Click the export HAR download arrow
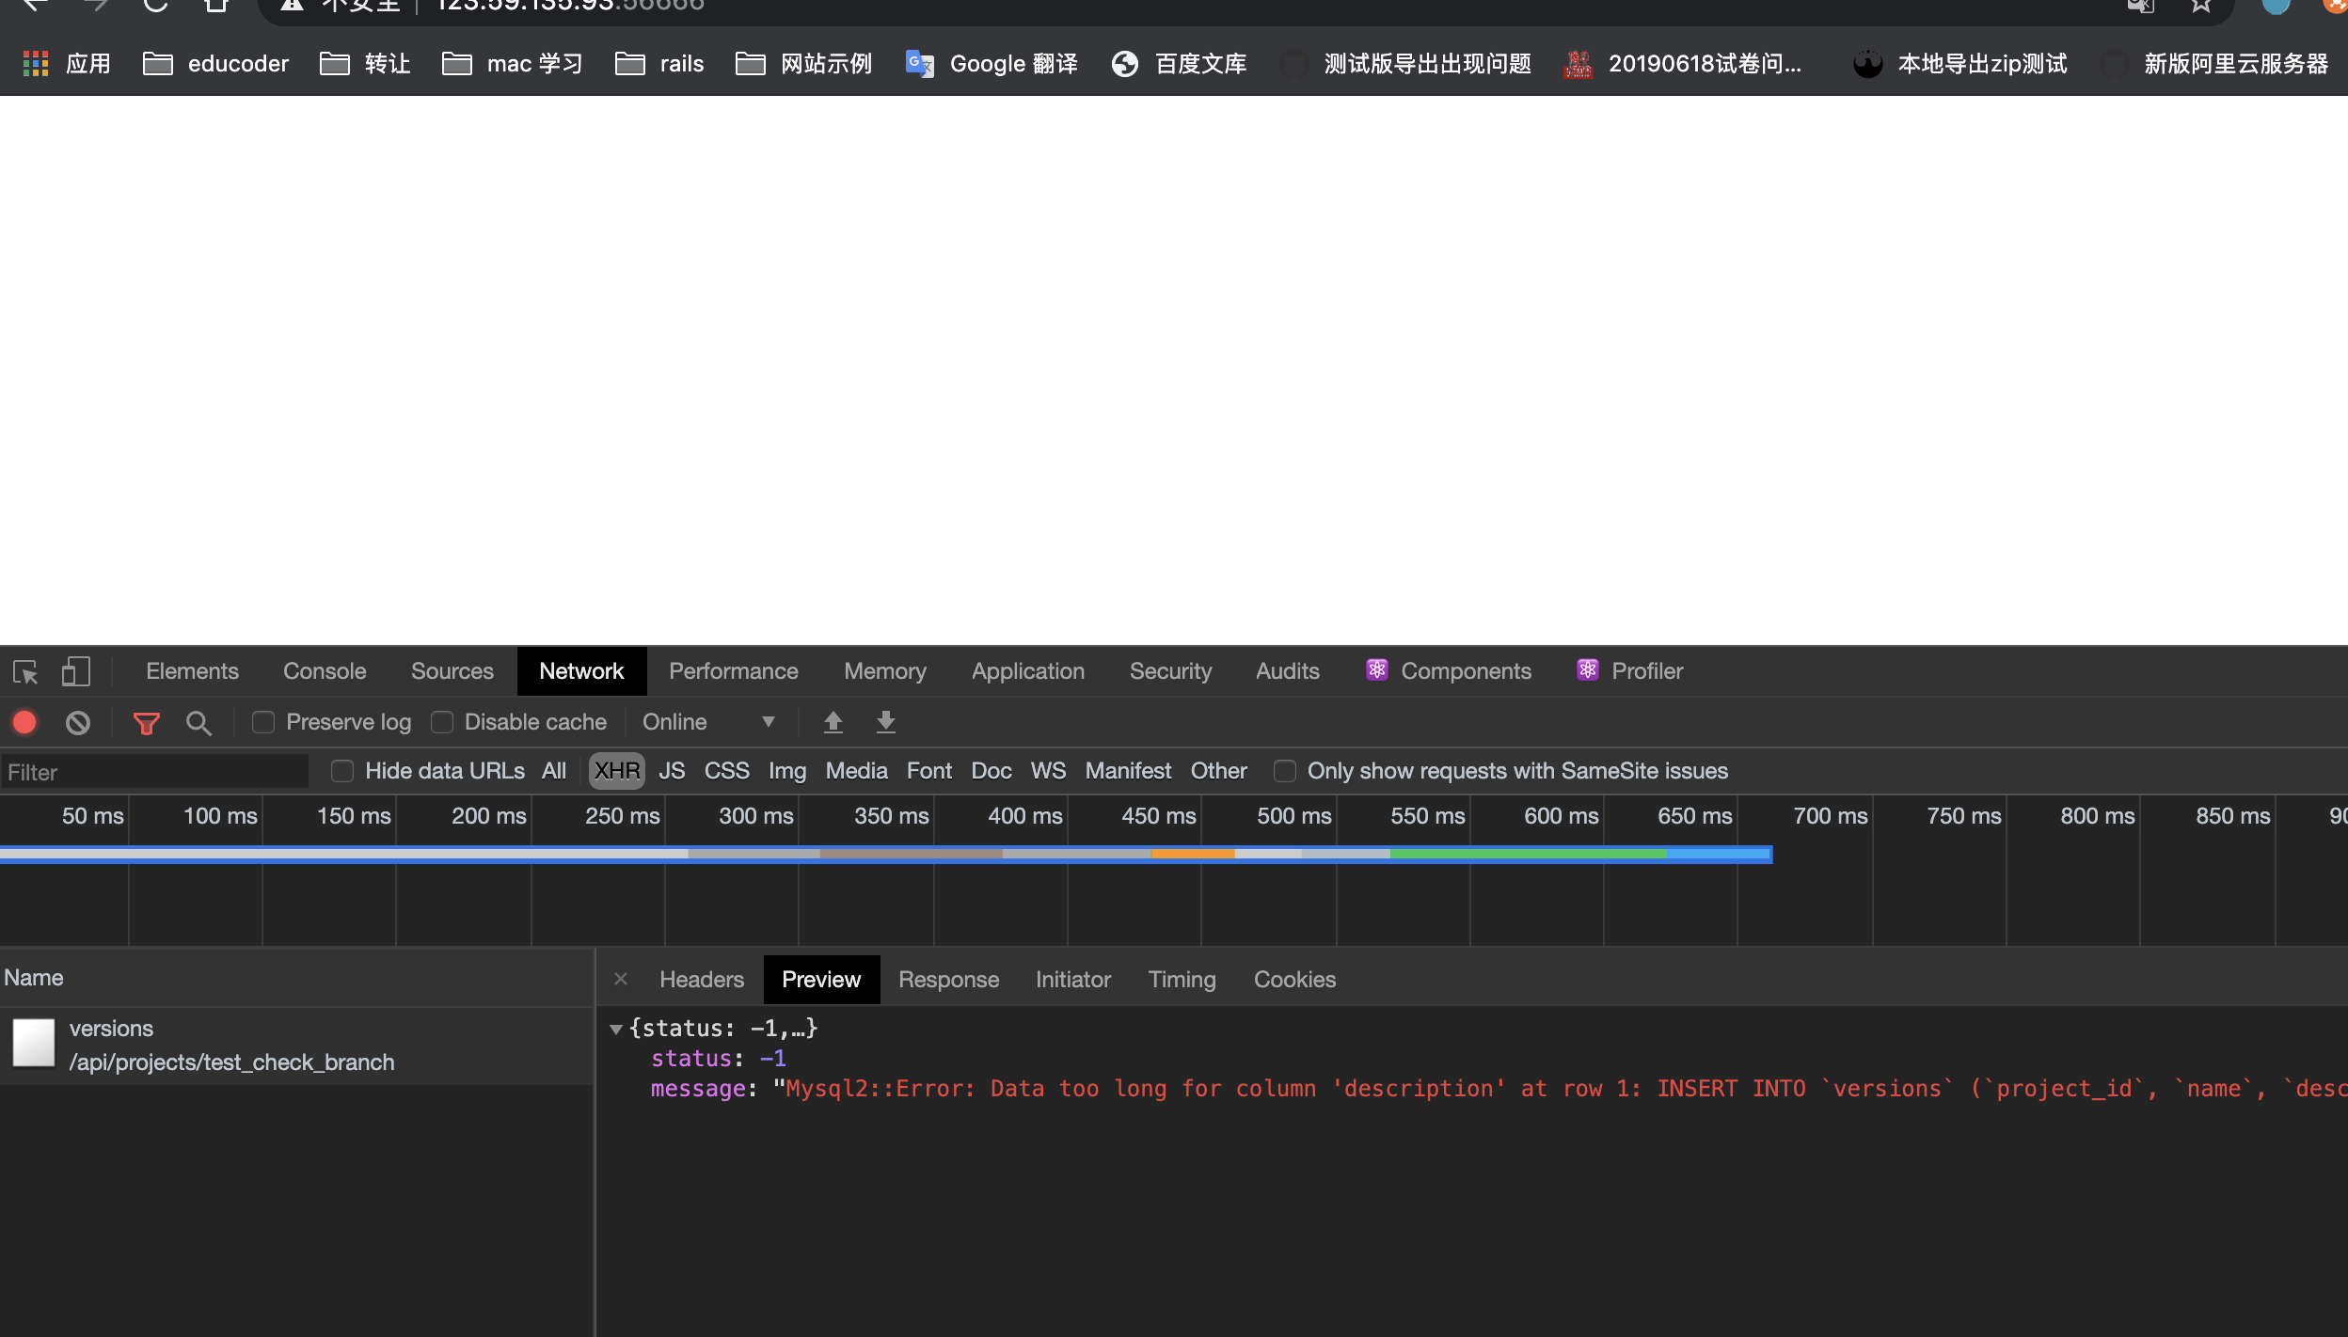 click(x=886, y=722)
